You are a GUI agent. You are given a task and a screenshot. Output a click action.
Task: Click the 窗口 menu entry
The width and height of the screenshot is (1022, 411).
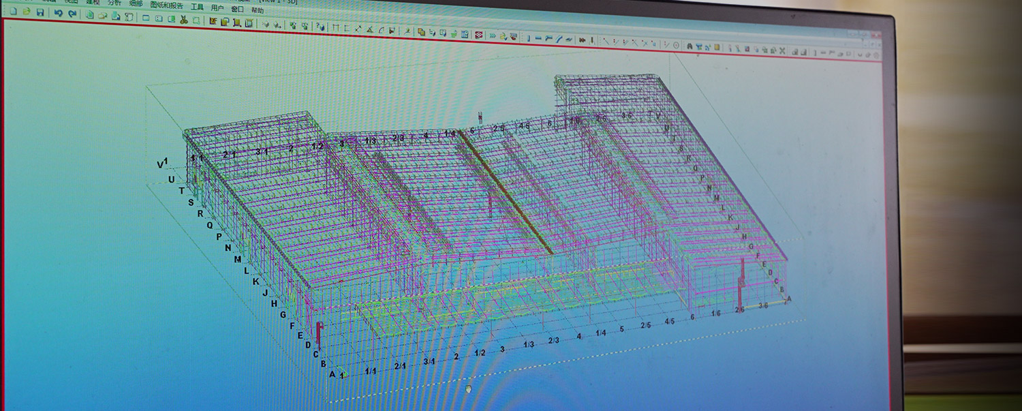click(x=237, y=8)
